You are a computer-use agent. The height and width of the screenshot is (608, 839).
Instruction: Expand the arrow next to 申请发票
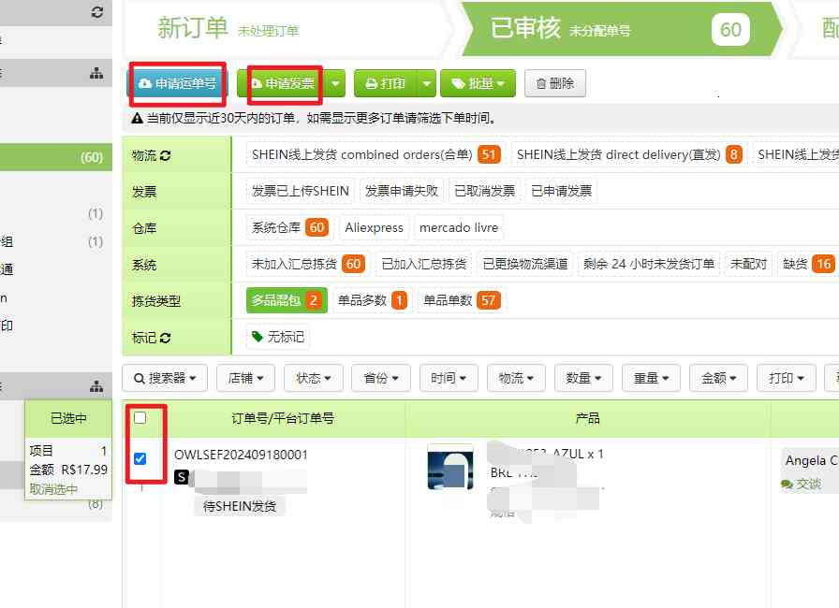pos(337,82)
